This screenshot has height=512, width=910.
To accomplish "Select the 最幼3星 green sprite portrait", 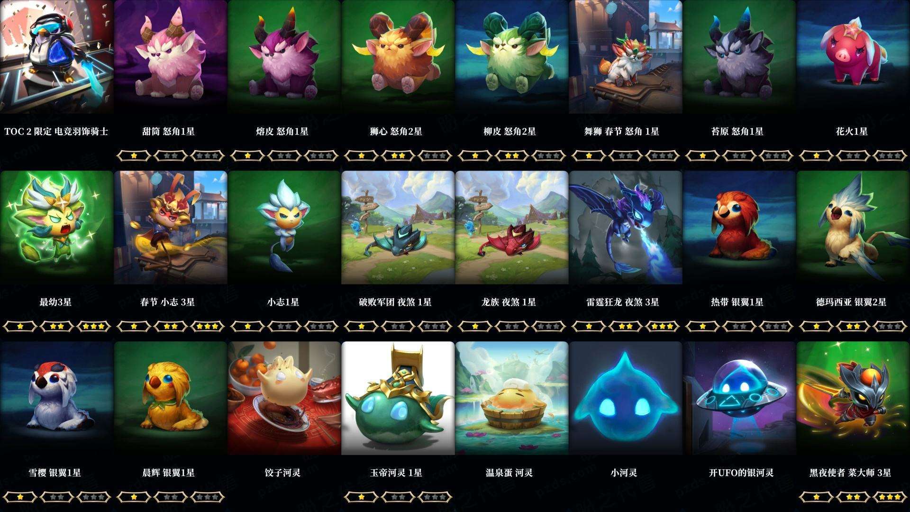I will [x=57, y=228].
